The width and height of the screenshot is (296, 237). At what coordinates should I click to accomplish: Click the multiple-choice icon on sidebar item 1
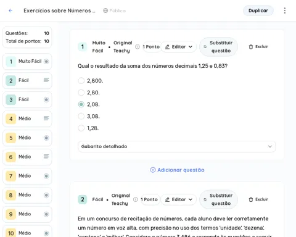[46, 61]
